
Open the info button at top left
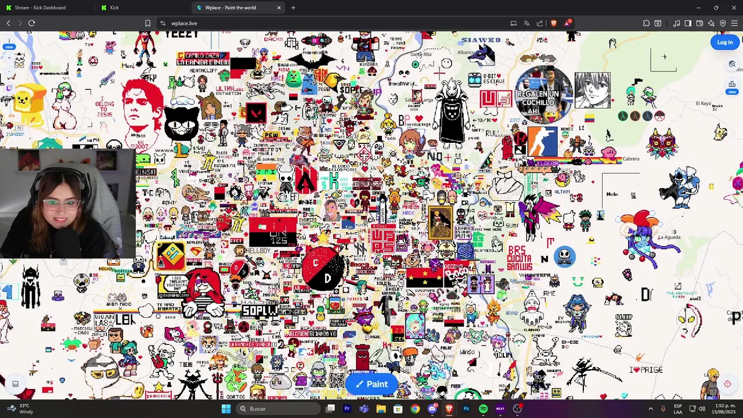click(9, 42)
